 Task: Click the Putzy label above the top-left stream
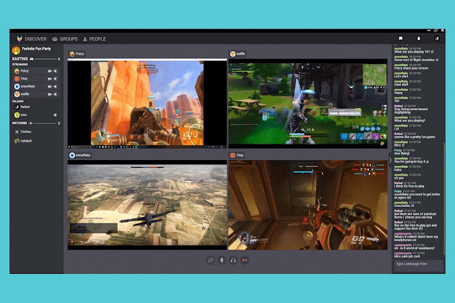tap(77, 53)
